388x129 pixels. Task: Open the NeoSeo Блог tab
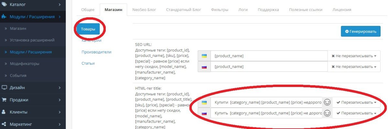point(144,10)
